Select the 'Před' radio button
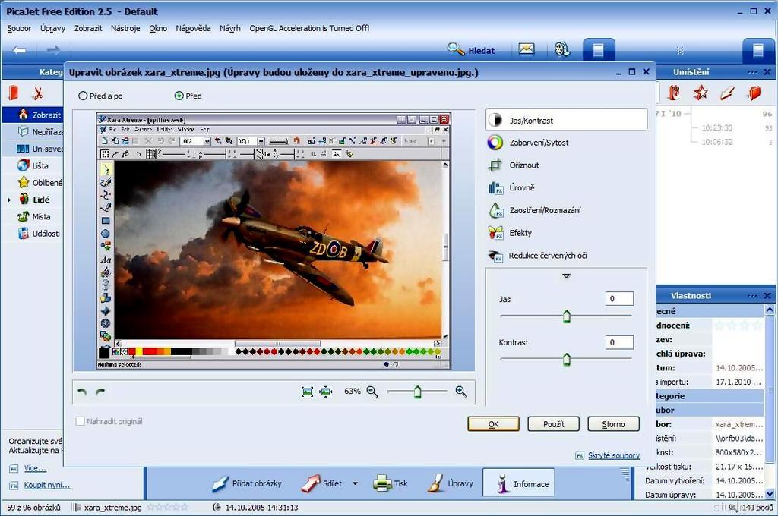The width and height of the screenshot is (778, 516). click(179, 96)
